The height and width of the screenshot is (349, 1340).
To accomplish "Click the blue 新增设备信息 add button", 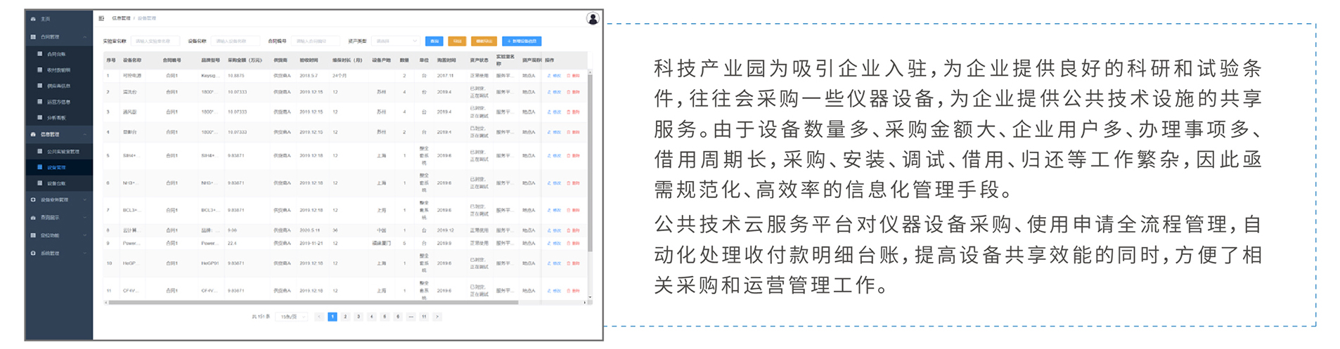I will click(x=522, y=41).
